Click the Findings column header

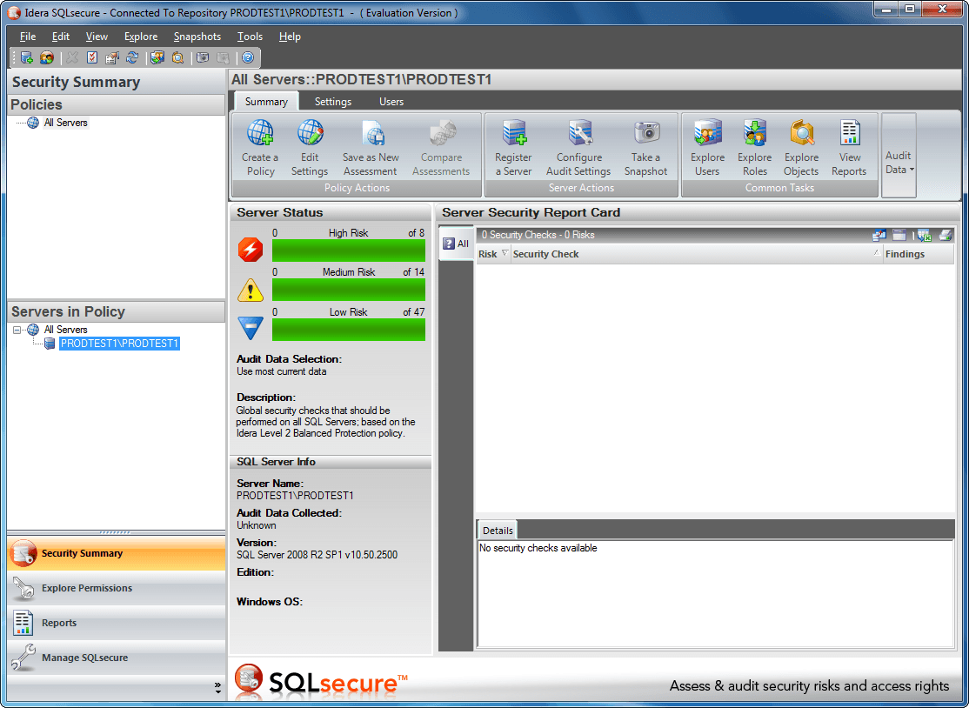pos(919,254)
